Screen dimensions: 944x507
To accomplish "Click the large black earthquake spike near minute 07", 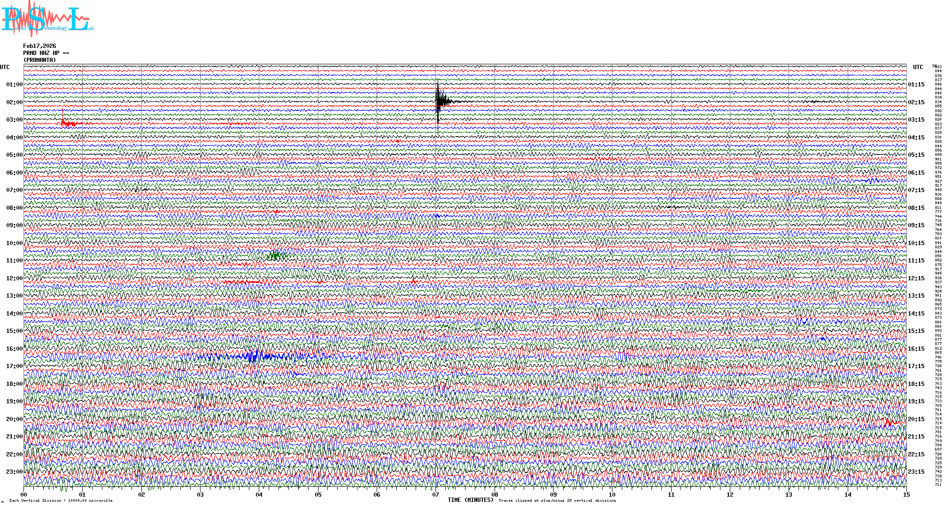I will coord(439,101).
